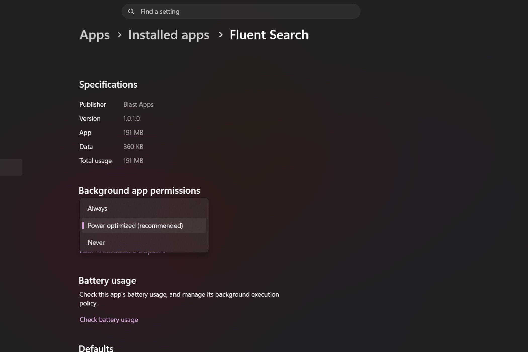Go back to Apps breadcrumb
The image size is (528, 352).
[95, 35]
